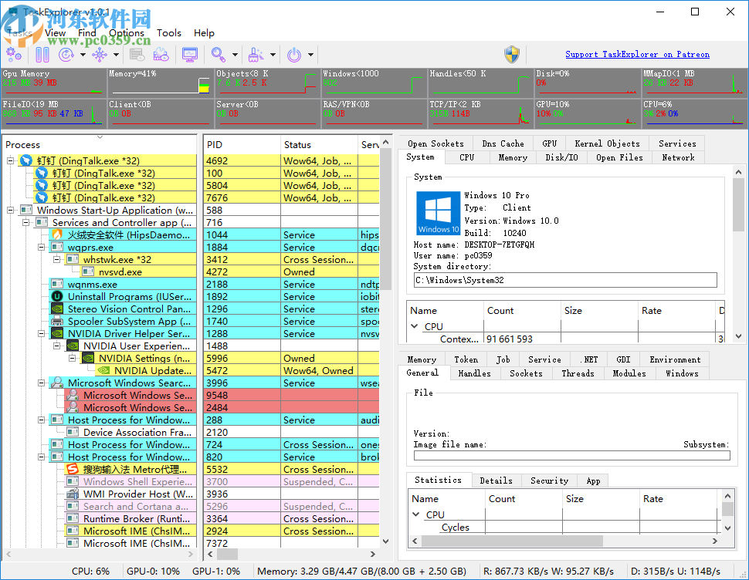Open the system monitor screen icon

point(189,54)
